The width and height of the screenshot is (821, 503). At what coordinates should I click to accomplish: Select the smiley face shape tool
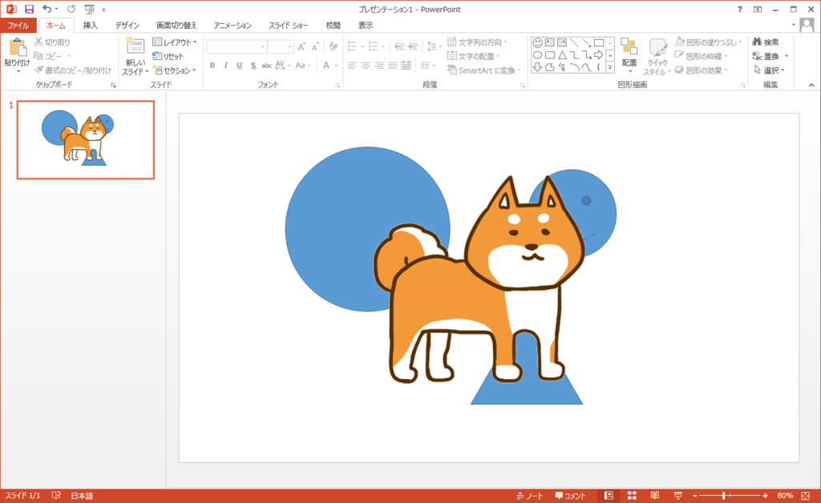coord(539,42)
